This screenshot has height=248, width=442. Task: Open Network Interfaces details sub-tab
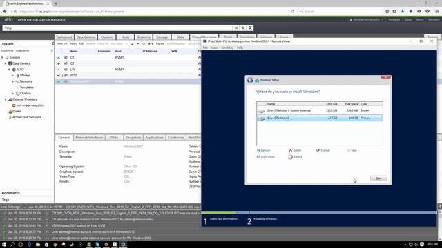pos(89,138)
